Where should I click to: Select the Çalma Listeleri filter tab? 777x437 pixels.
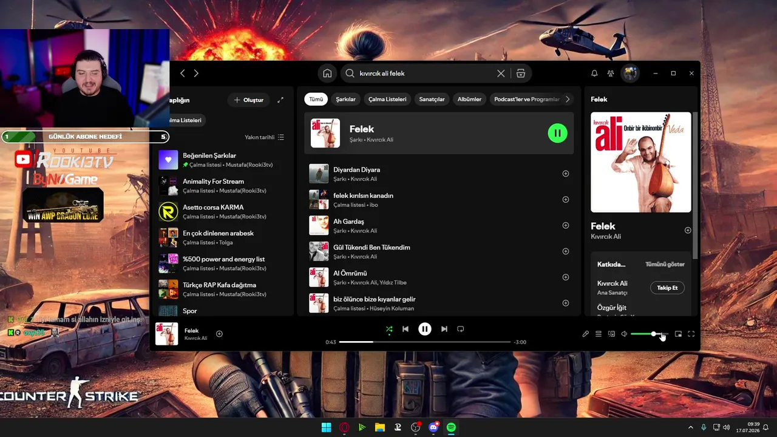387,99
